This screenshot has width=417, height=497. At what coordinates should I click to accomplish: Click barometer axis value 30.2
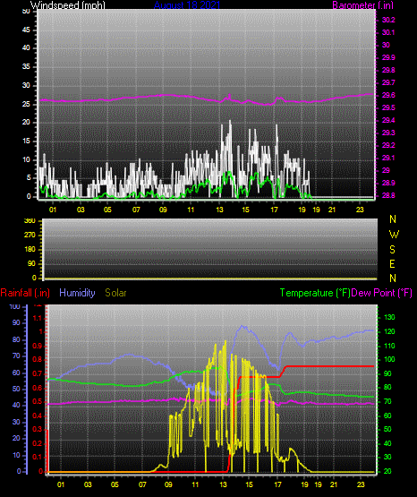[x=388, y=20]
